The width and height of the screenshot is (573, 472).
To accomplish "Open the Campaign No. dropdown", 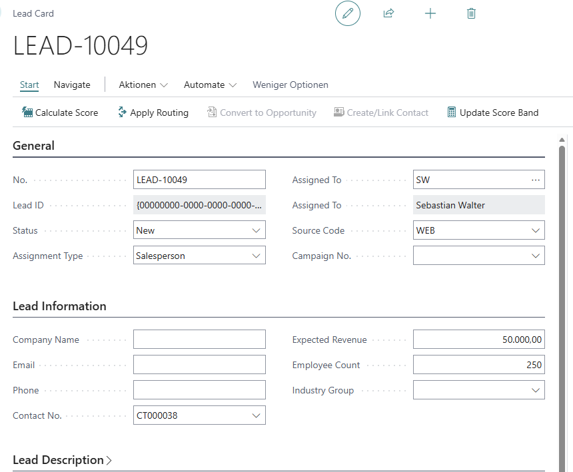I will pos(536,256).
